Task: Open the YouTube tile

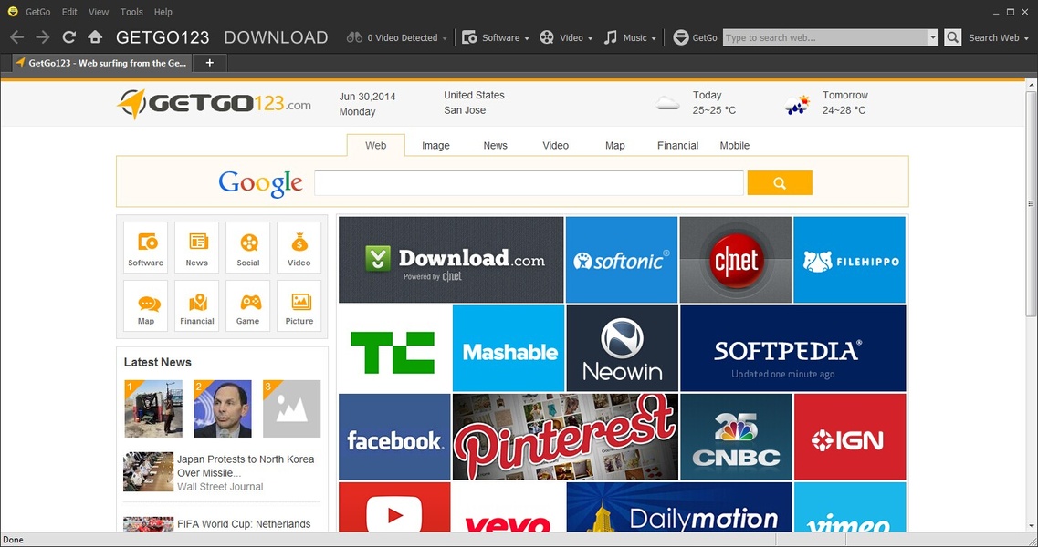Action: [394, 507]
